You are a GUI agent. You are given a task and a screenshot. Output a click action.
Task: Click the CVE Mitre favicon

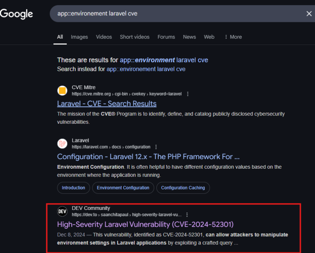(x=62, y=91)
